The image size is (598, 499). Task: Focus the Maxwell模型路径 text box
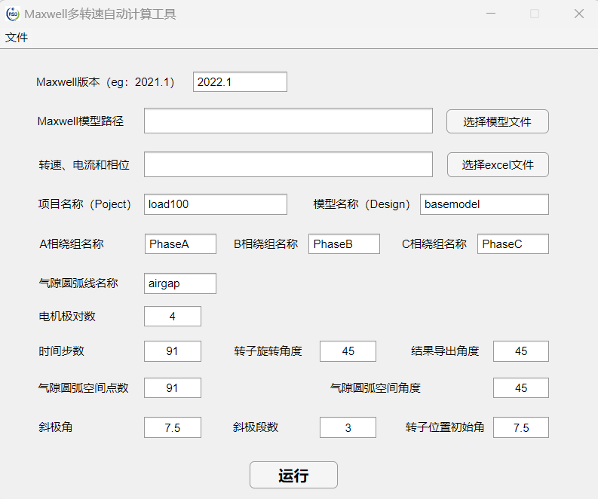click(x=288, y=121)
